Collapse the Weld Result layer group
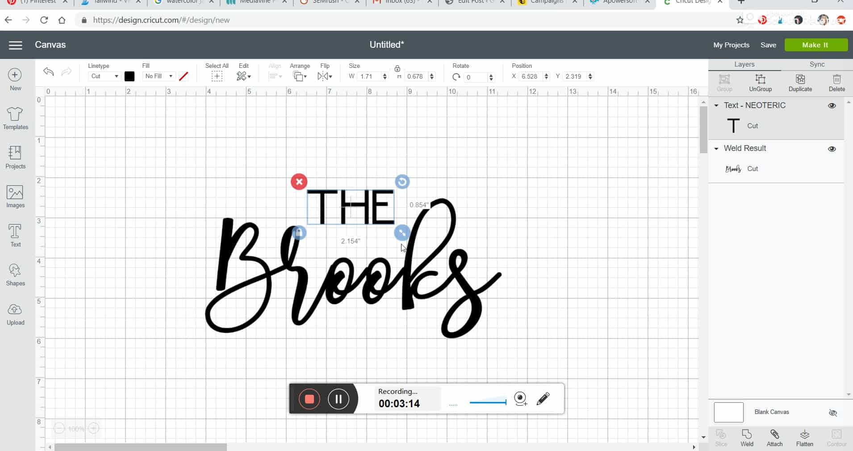The height and width of the screenshot is (451, 853). [x=716, y=149]
